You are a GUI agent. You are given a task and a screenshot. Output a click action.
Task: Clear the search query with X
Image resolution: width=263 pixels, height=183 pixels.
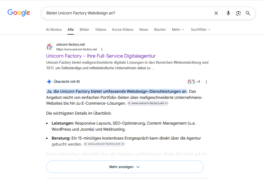click(x=216, y=13)
